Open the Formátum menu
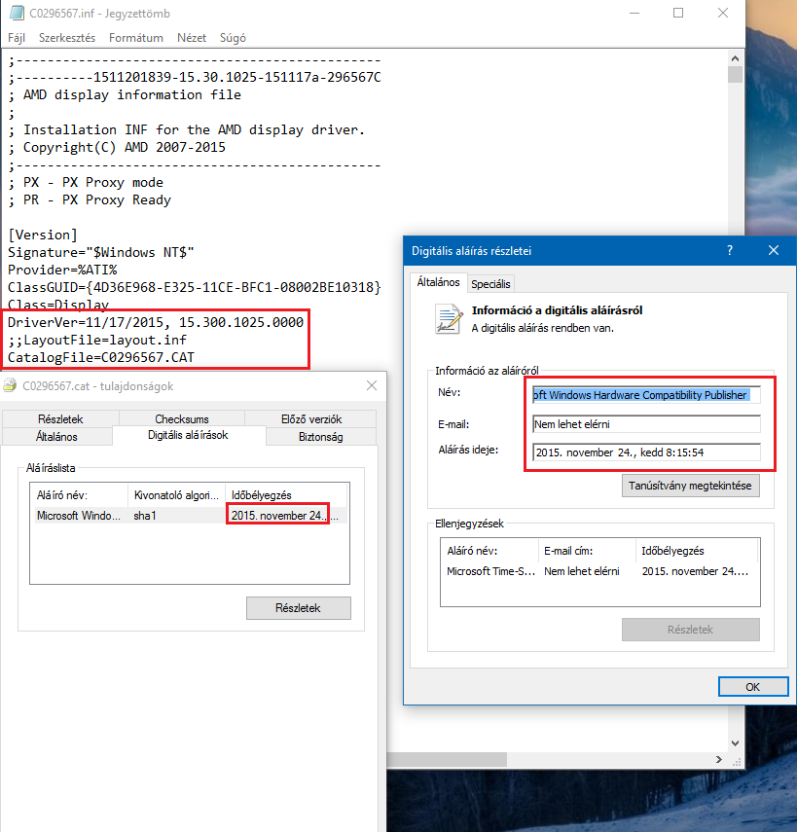This screenshot has width=797, height=832. click(136, 38)
